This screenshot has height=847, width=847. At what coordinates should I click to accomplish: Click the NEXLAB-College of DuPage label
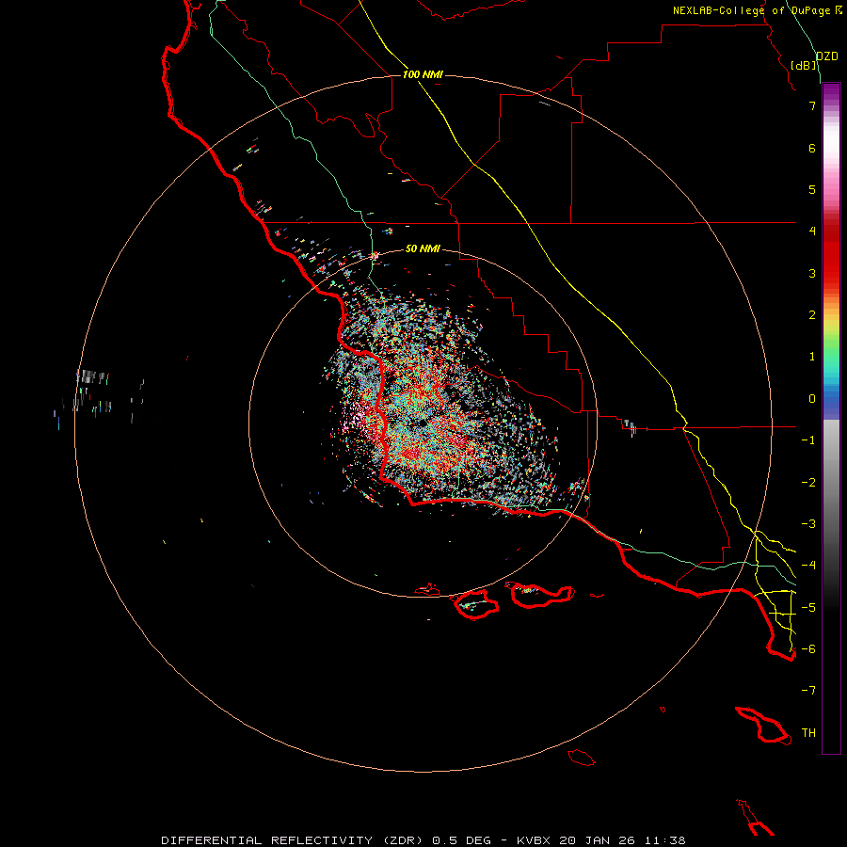(x=751, y=10)
